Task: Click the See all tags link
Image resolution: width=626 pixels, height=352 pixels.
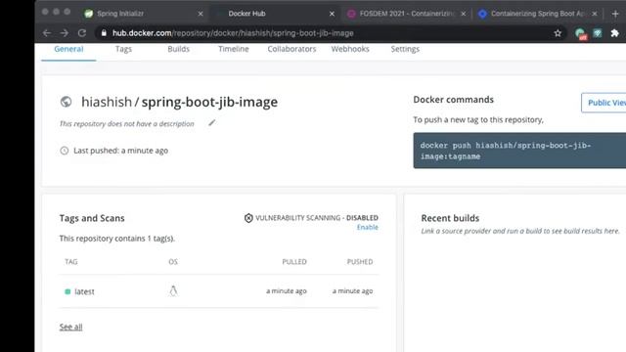Action: click(71, 327)
